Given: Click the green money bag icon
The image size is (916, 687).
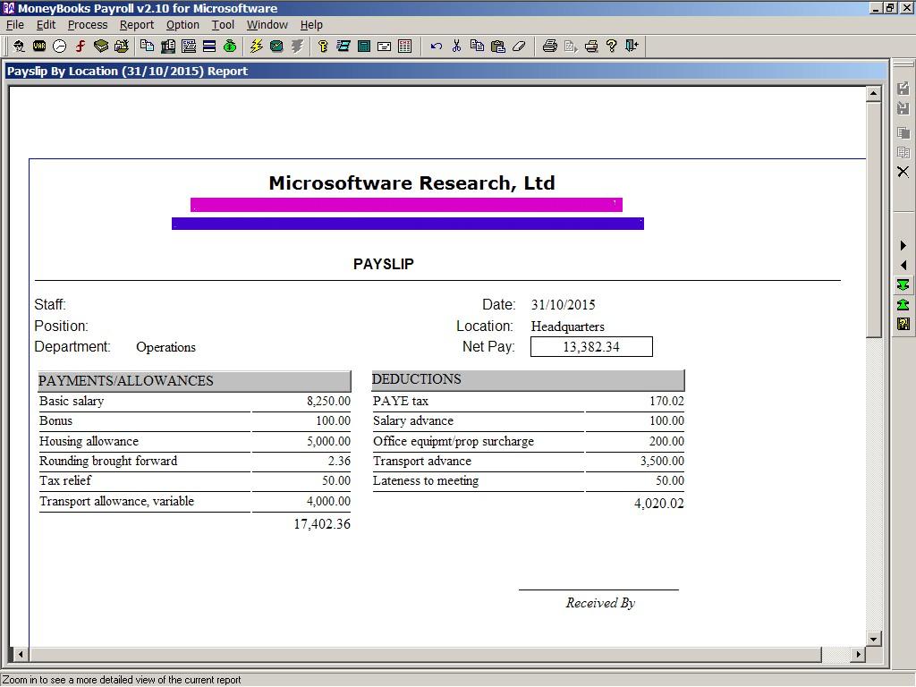Looking at the screenshot, I should [x=230, y=46].
